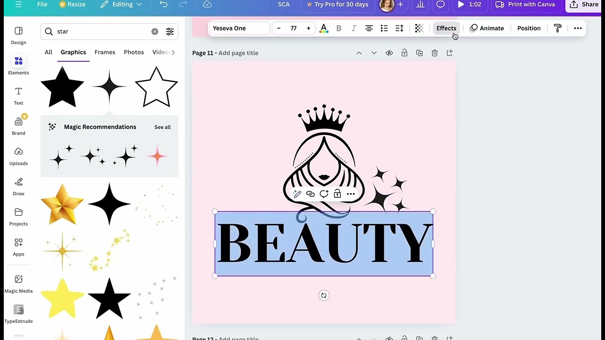The image size is (605, 340).
Task: Open more toolbar options ellipsis
Action: [578, 28]
